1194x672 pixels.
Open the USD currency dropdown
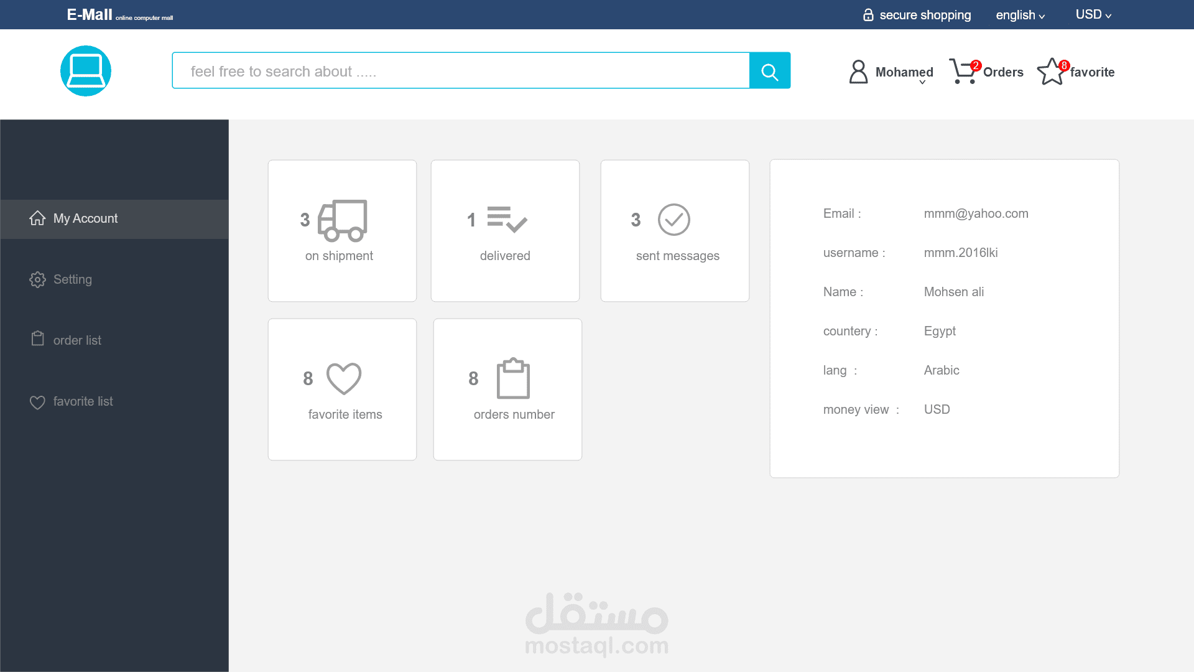coord(1093,15)
